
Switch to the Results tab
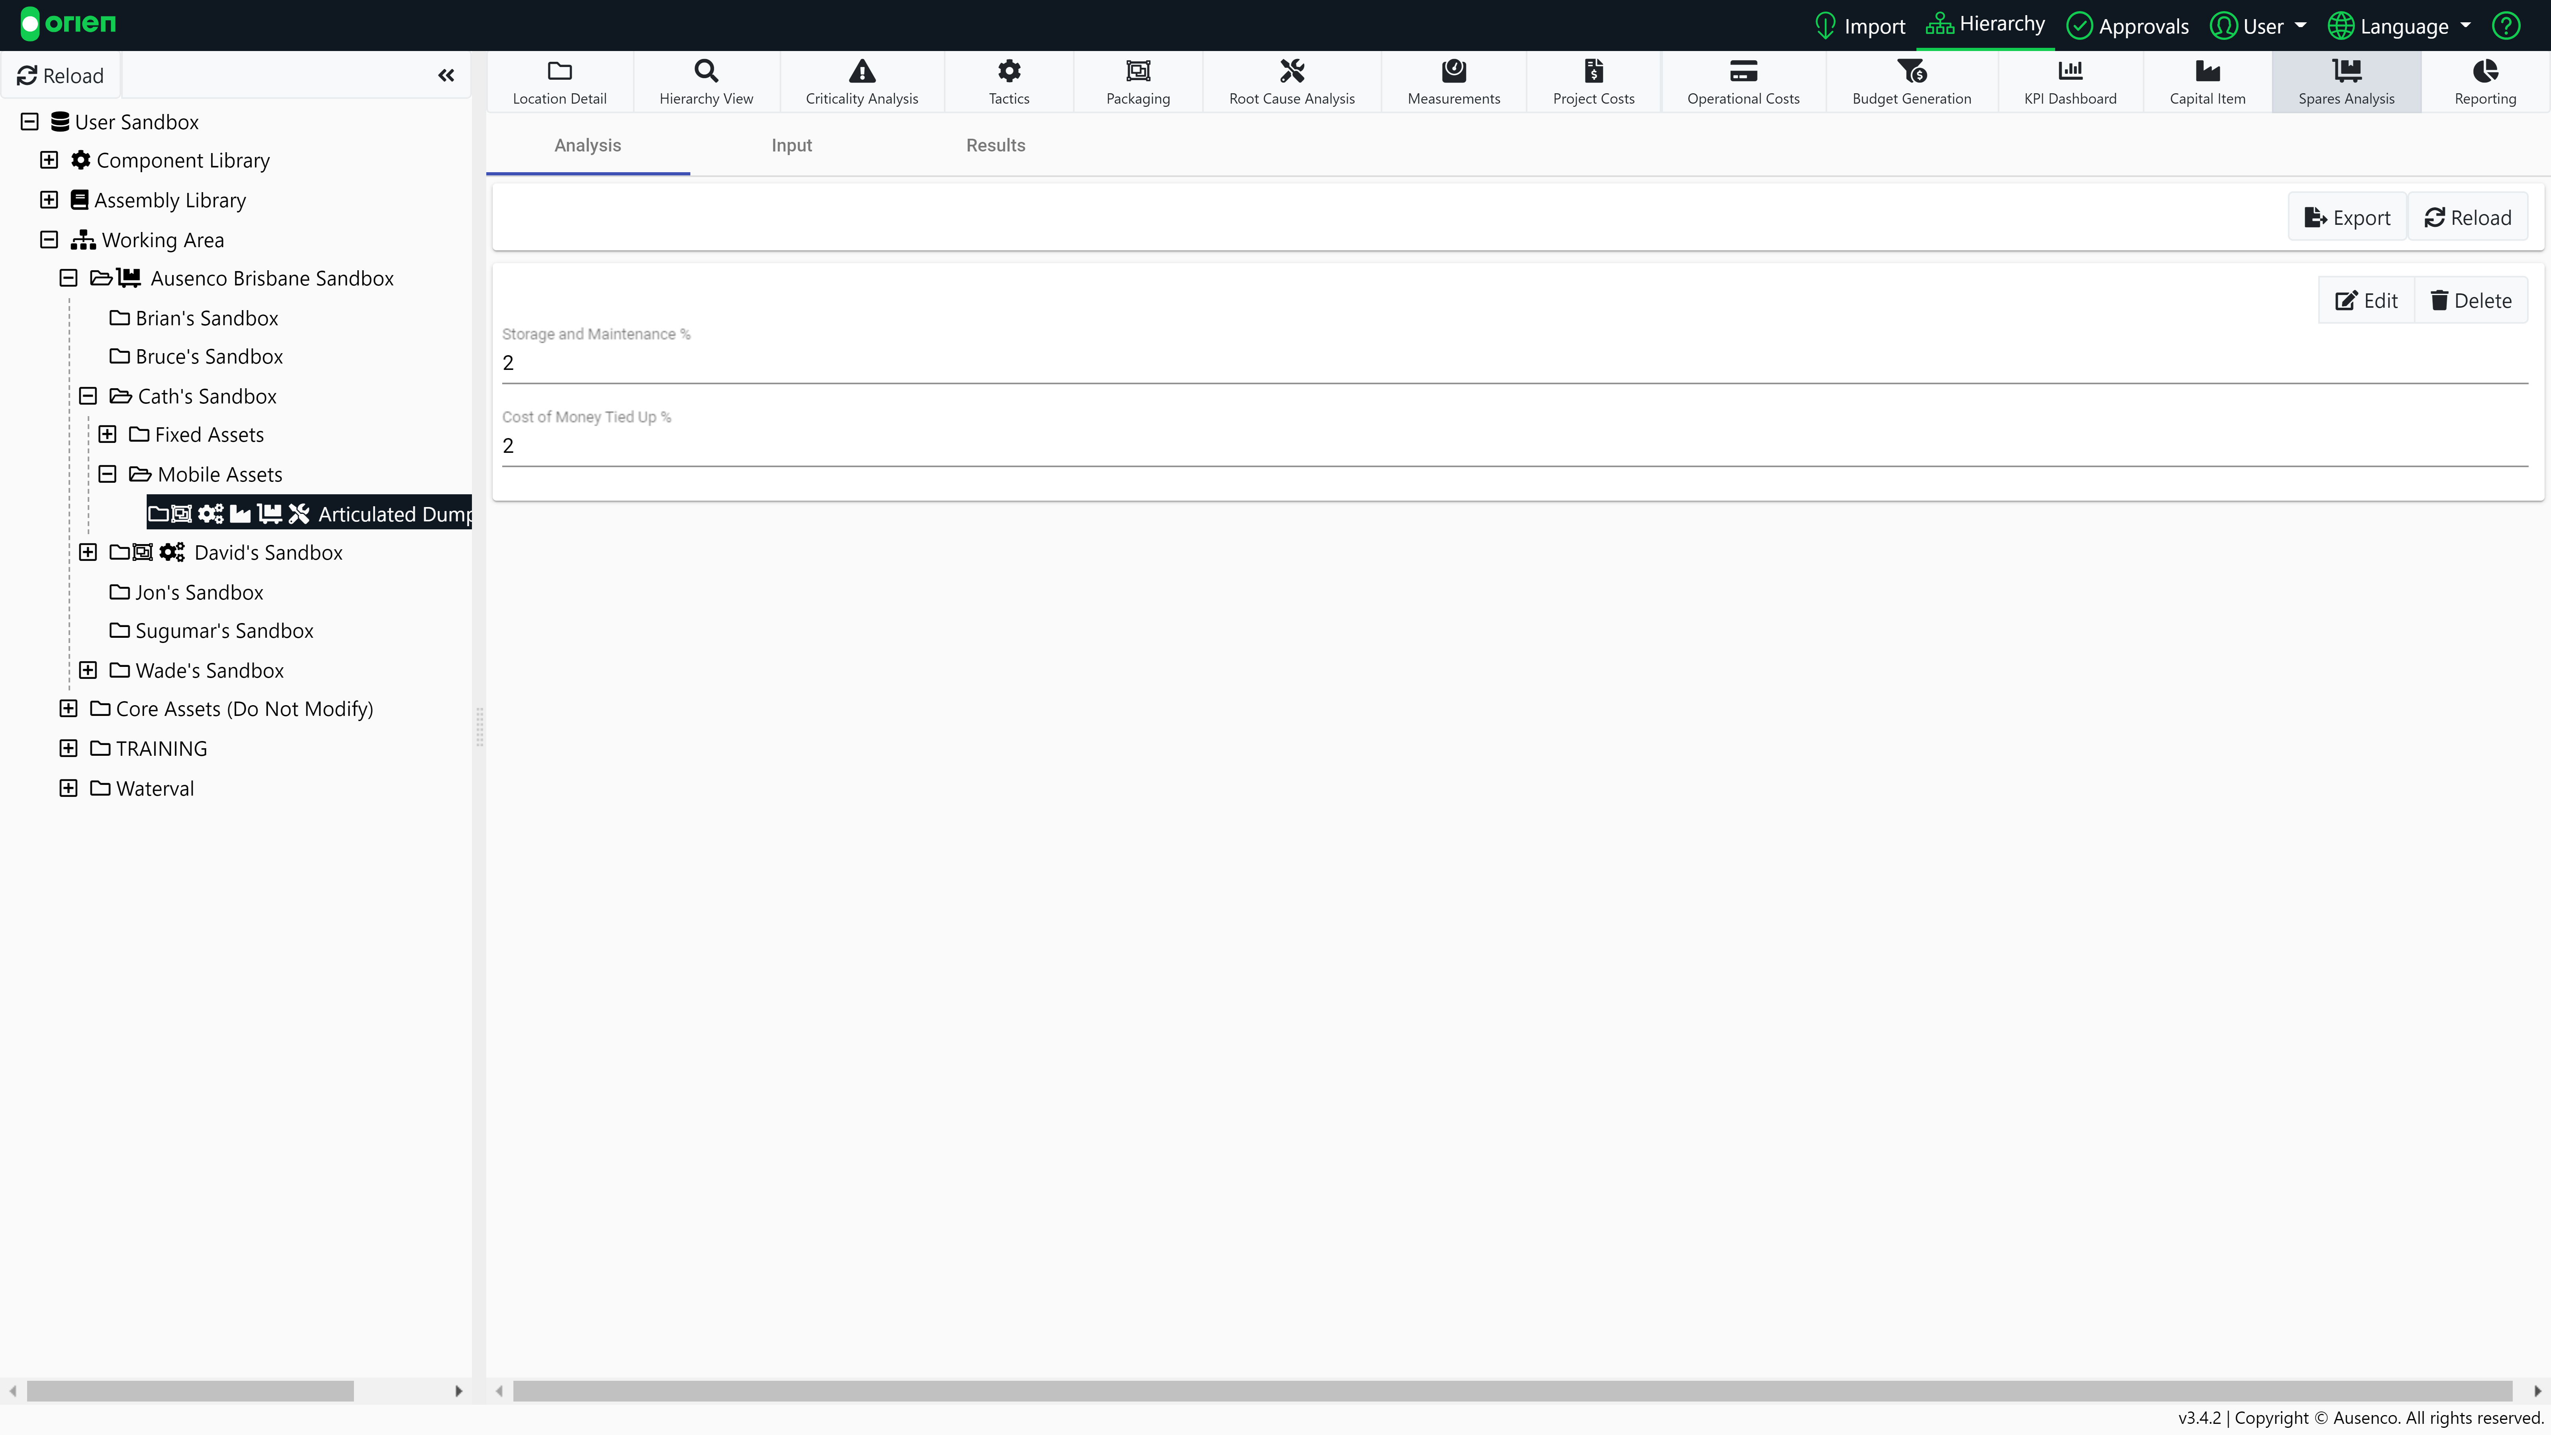[x=995, y=145]
